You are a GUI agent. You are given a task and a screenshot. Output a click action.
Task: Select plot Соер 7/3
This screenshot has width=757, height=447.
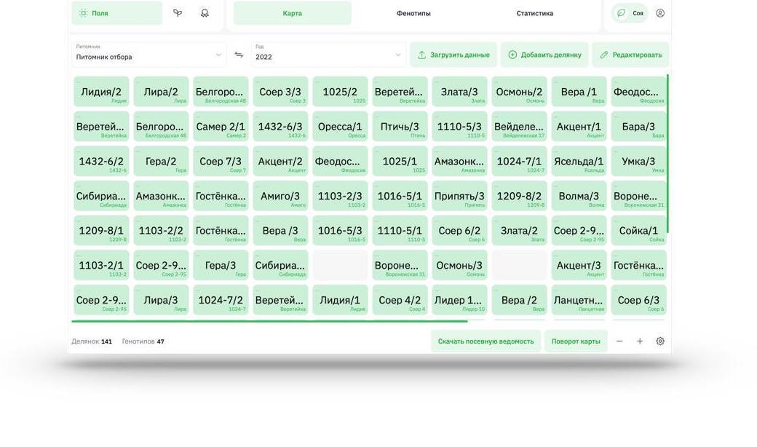[x=221, y=161]
